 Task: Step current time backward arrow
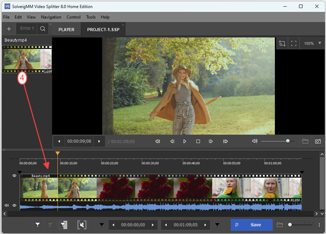[x=59, y=141]
